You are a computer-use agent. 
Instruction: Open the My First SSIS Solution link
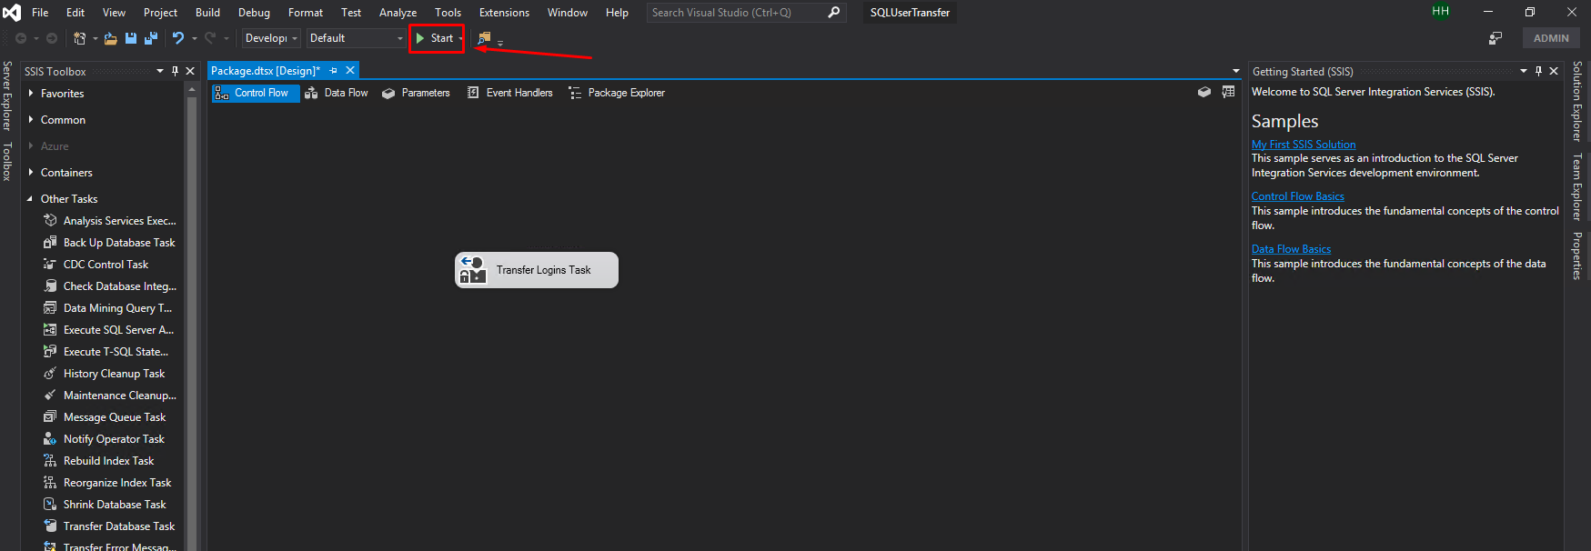1303,145
